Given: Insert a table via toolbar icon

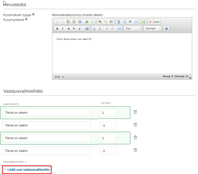Looking at the screenshot, I should point(124,22).
